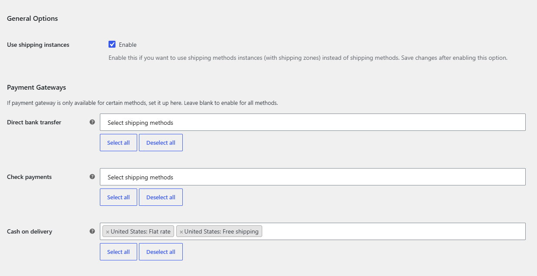The height and width of the screenshot is (276, 537).
Task: Open help tooltip for Check payments
Action: click(92, 177)
